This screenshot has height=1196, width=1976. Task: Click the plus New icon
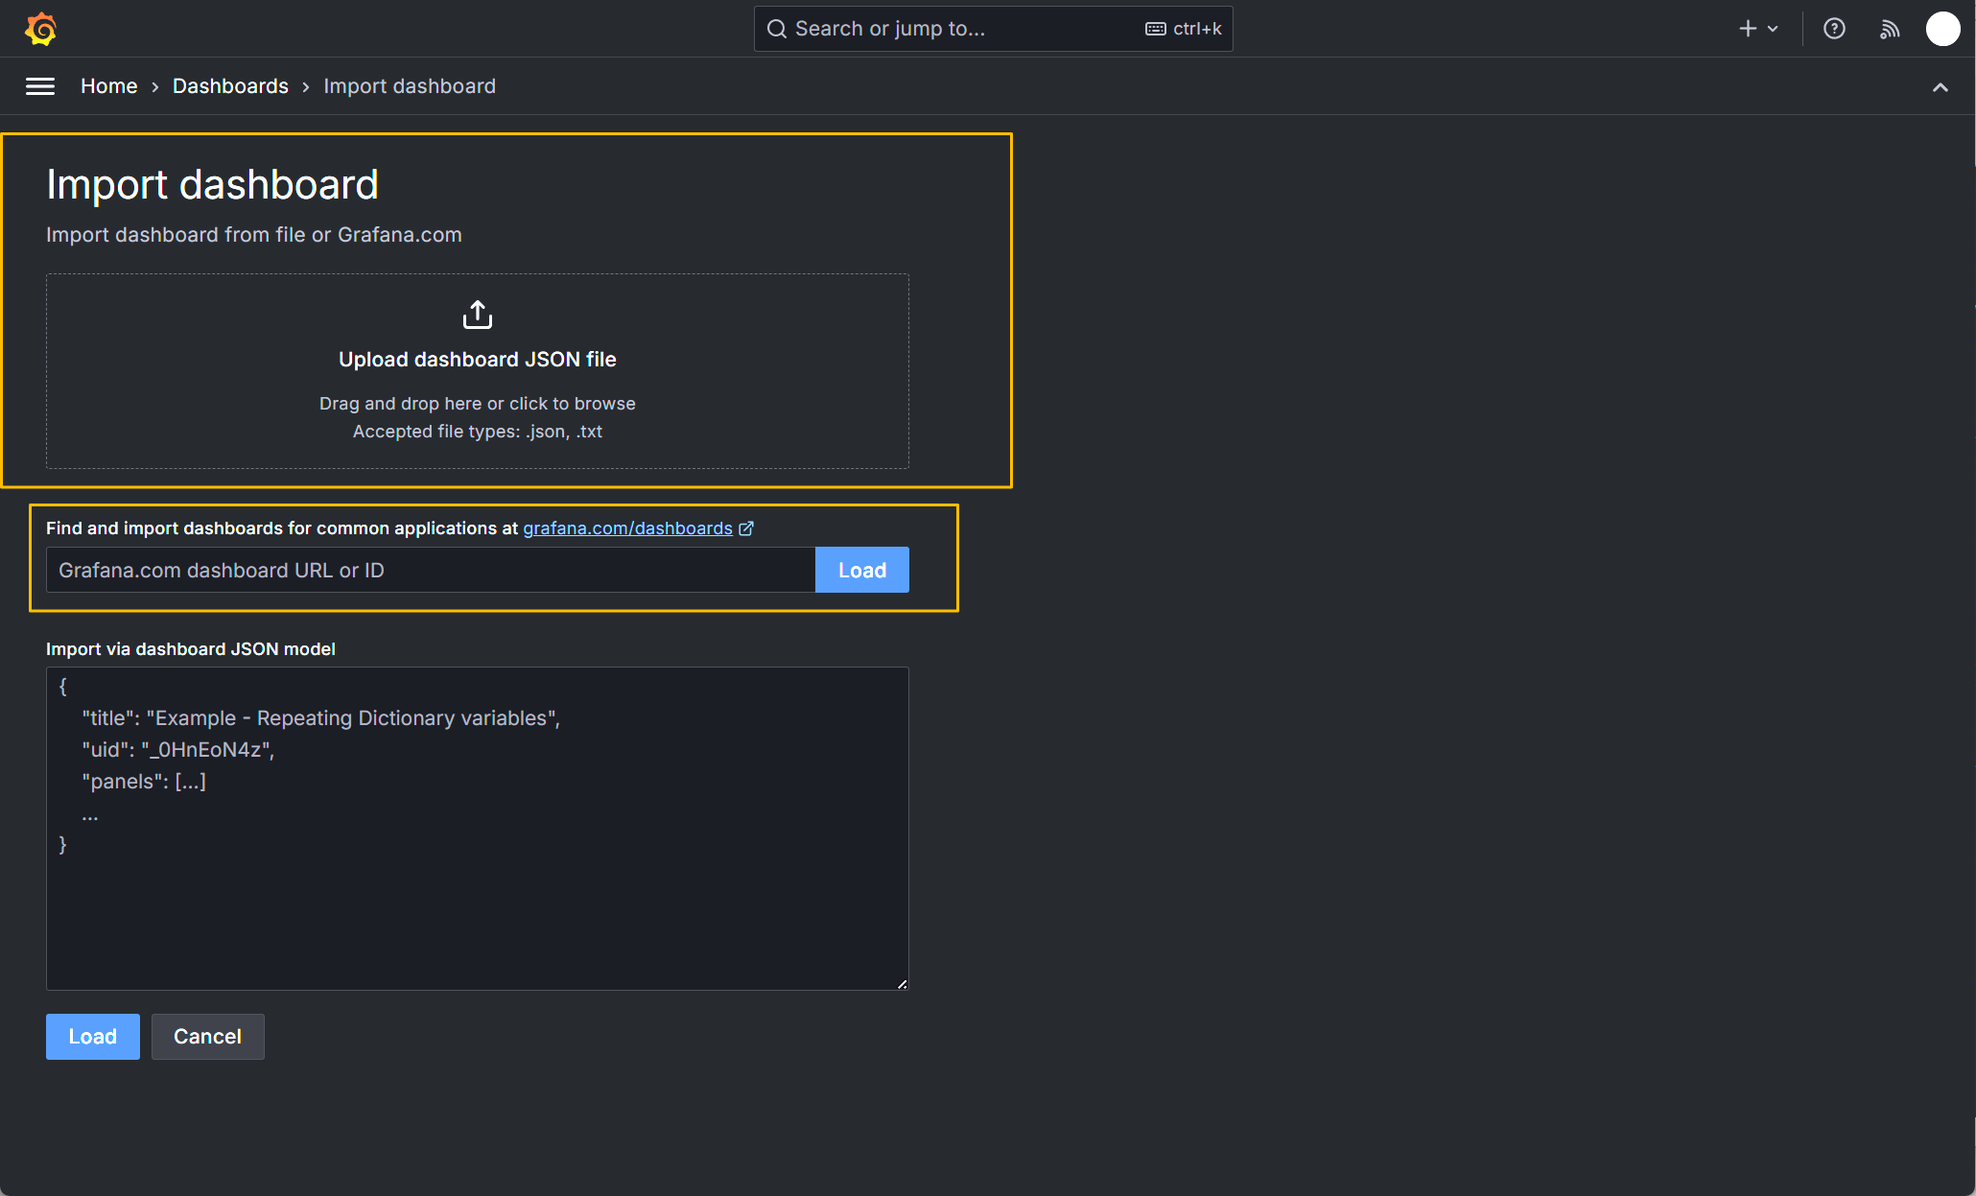[x=1748, y=29]
